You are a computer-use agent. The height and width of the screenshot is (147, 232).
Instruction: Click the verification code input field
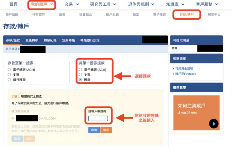(x=98, y=118)
